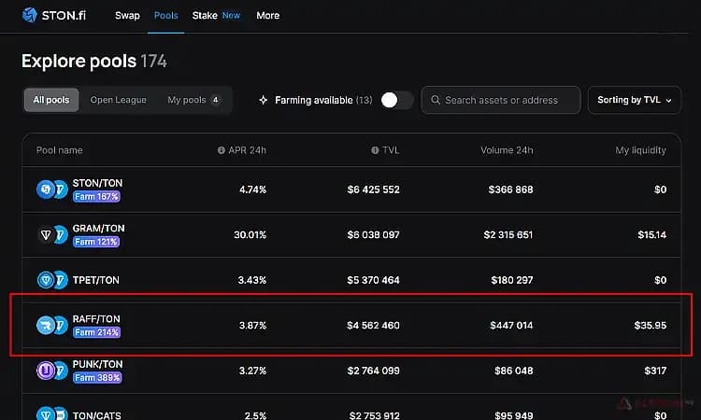The image size is (701, 420).
Task: Click the STON/TON APR value 4.74%
Action: (x=252, y=189)
